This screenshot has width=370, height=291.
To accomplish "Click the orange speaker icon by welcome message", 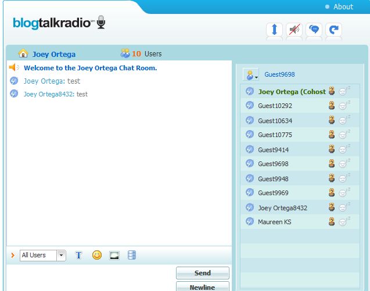I will pyautogui.click(x=14, y=67).
